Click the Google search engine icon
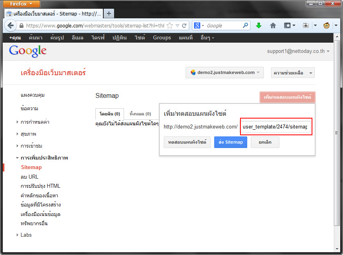The width and height of the screenshot is (343, 255). pyautogui.click(x=197, y=25)
